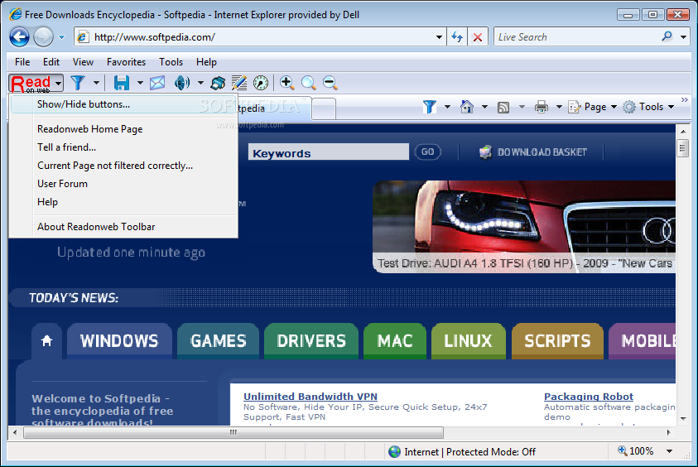Click the Live Search input box
Screen dimensions: 698x467
(576, 37)
